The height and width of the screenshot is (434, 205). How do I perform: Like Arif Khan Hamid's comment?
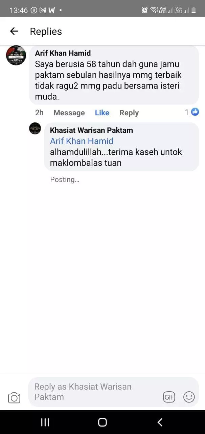(x=102, y=113)
